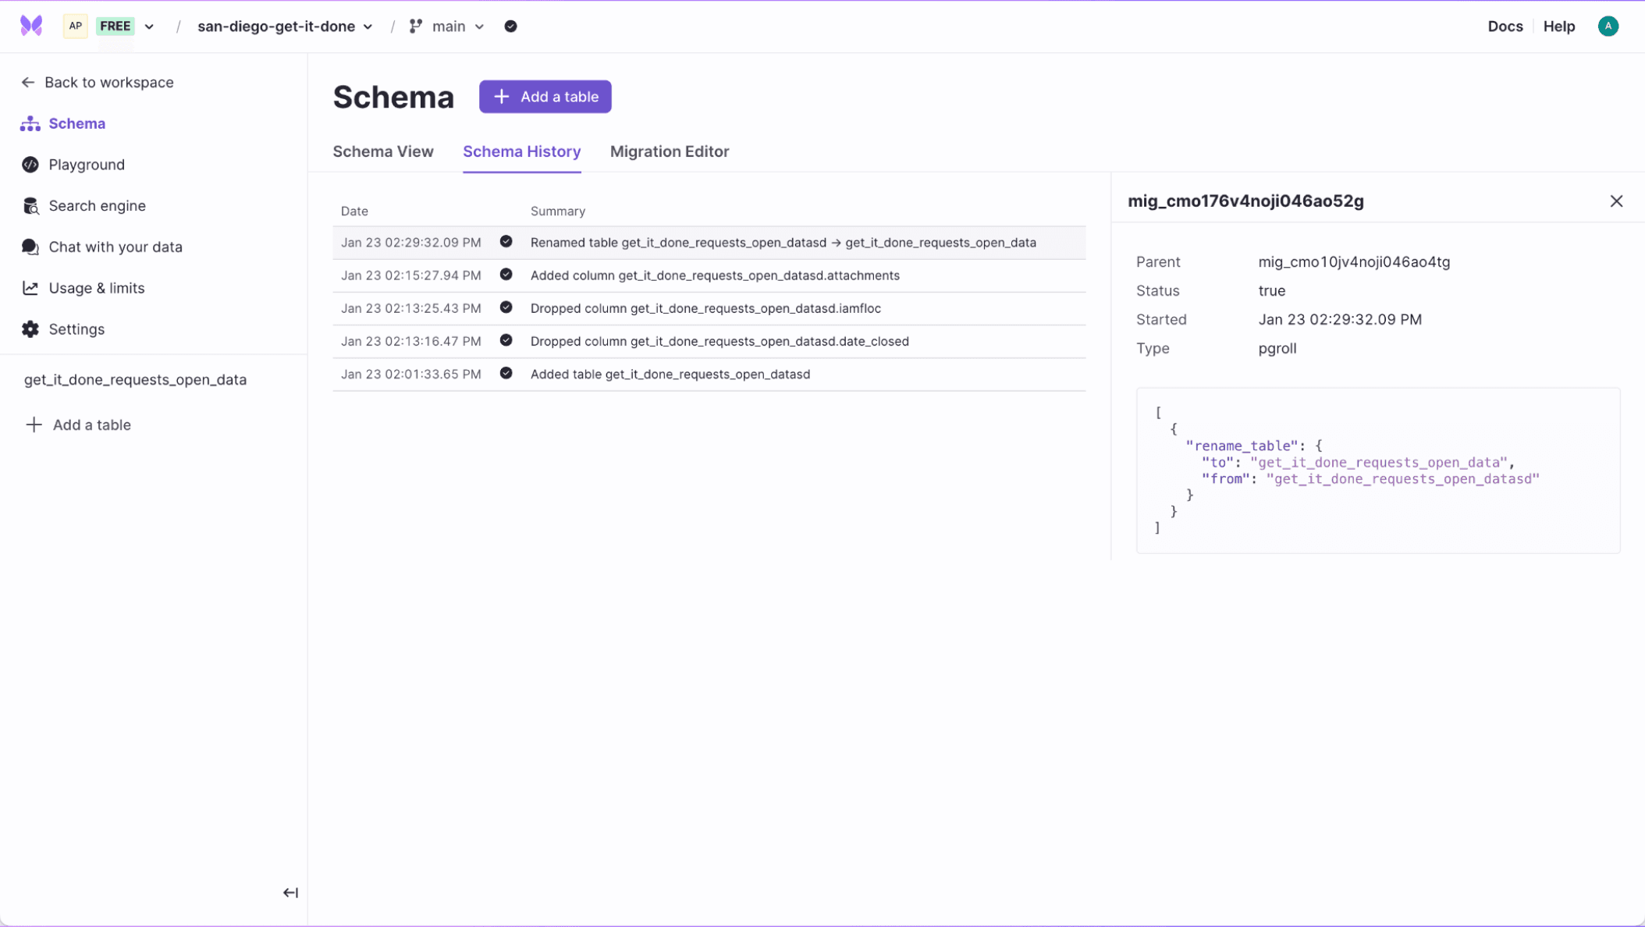The image size is (1645, 927).
Task: Toggle the sidebar collapse button
Action: [290, 893]
